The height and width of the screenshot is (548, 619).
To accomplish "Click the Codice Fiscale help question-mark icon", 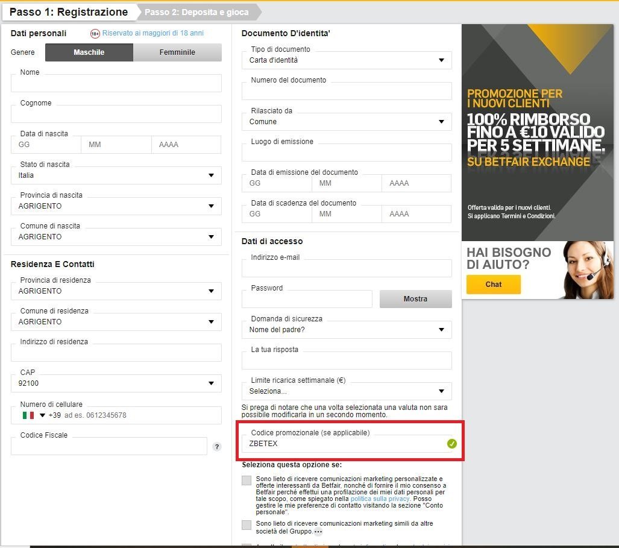I will click(217, 447).
